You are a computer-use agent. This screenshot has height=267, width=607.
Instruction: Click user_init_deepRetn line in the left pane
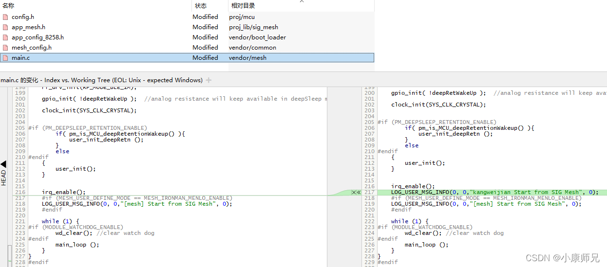coord(106,140)
